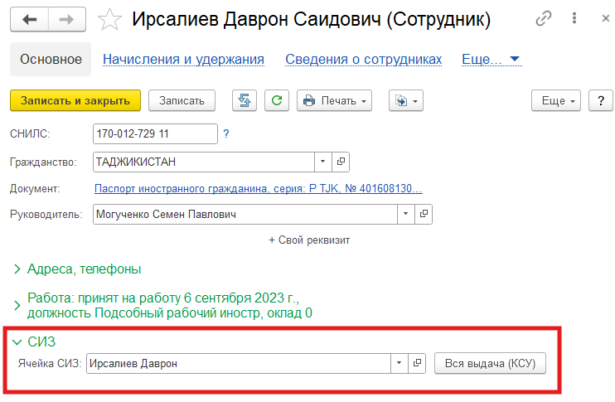This screenshot has height=402, width=615.
Task: Copy link via chain icon
Action: pos(544,18)
